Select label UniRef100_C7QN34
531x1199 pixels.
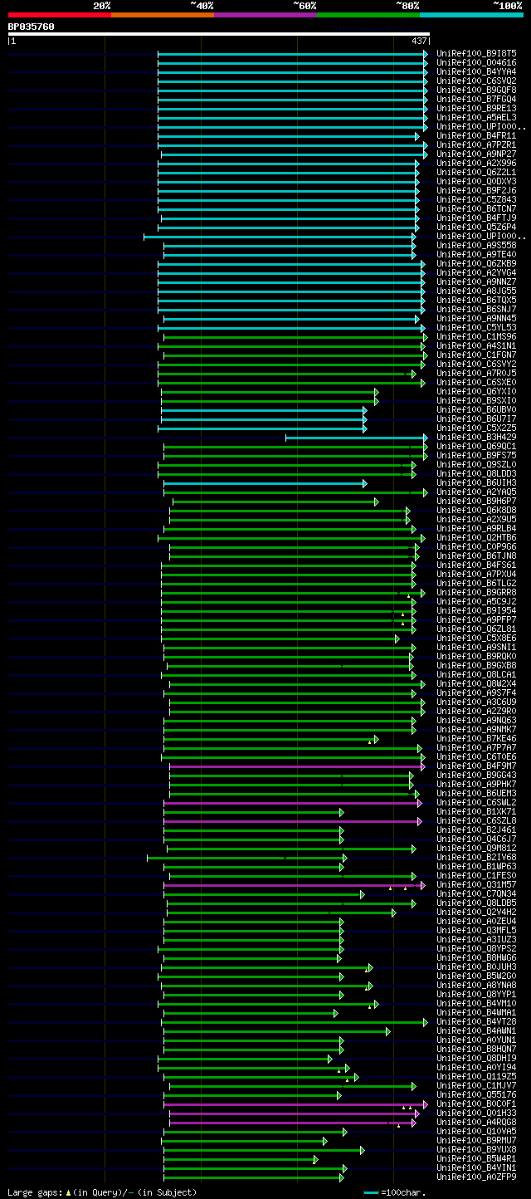coord(476,893)
